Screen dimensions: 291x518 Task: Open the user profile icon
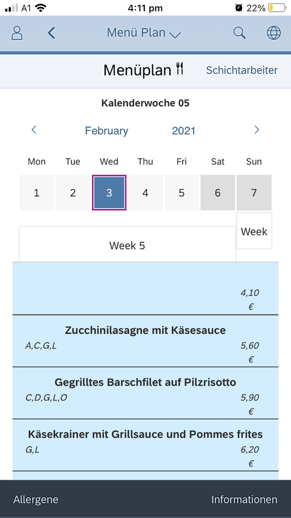coord(17,33)
